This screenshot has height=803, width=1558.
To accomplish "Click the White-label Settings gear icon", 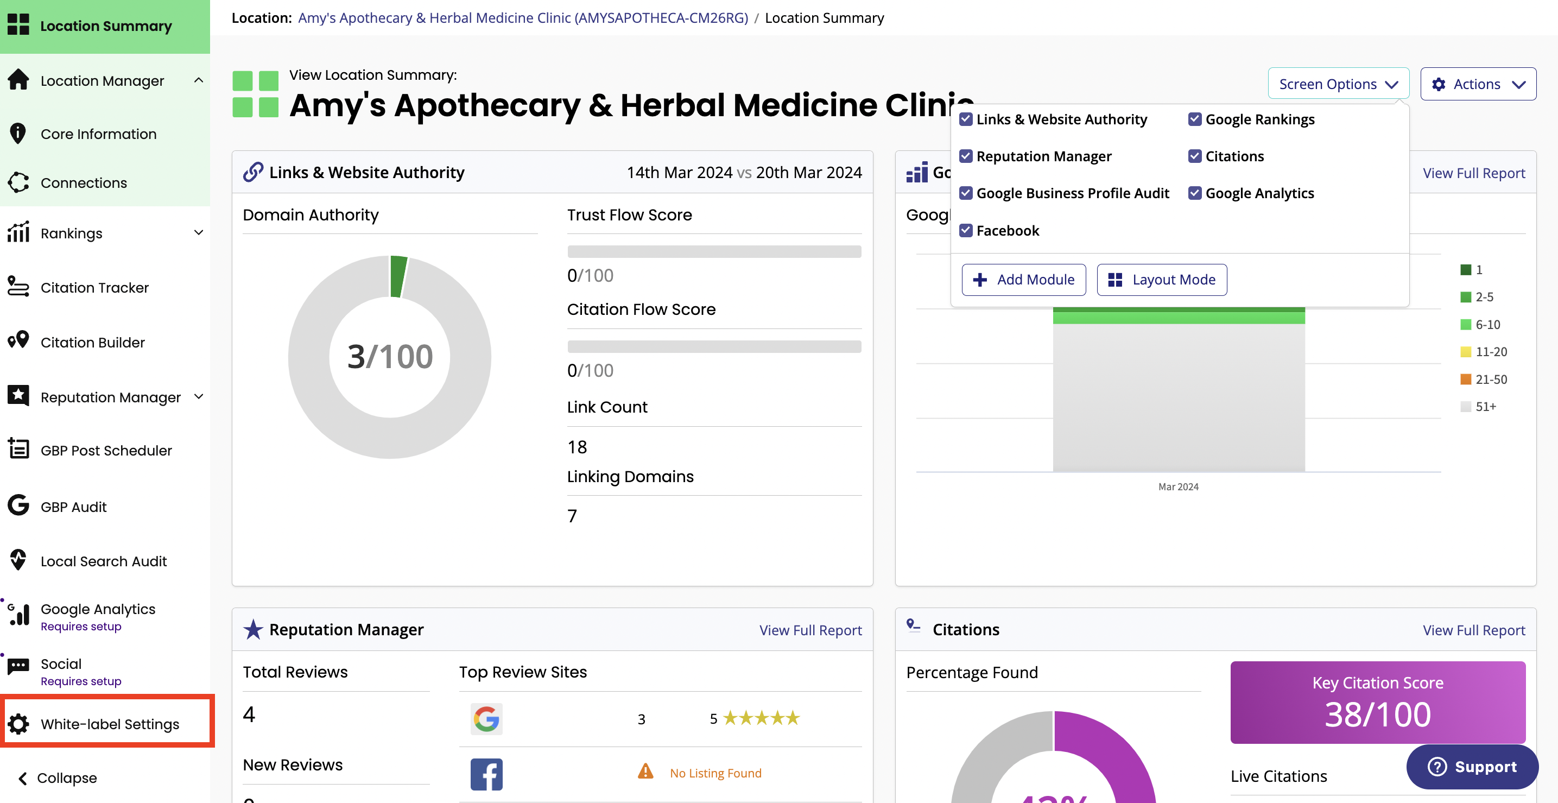I will point(18,724).
